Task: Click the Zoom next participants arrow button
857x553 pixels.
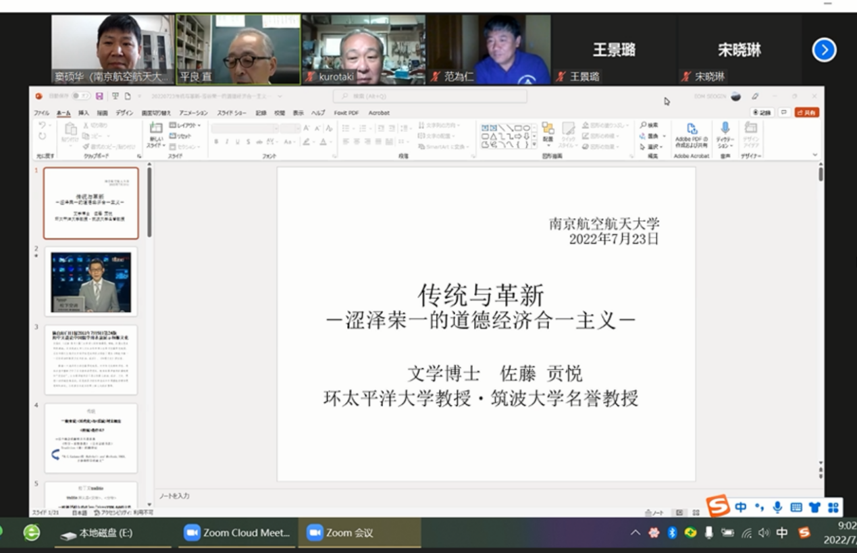Action: click(x=824, y=50)
